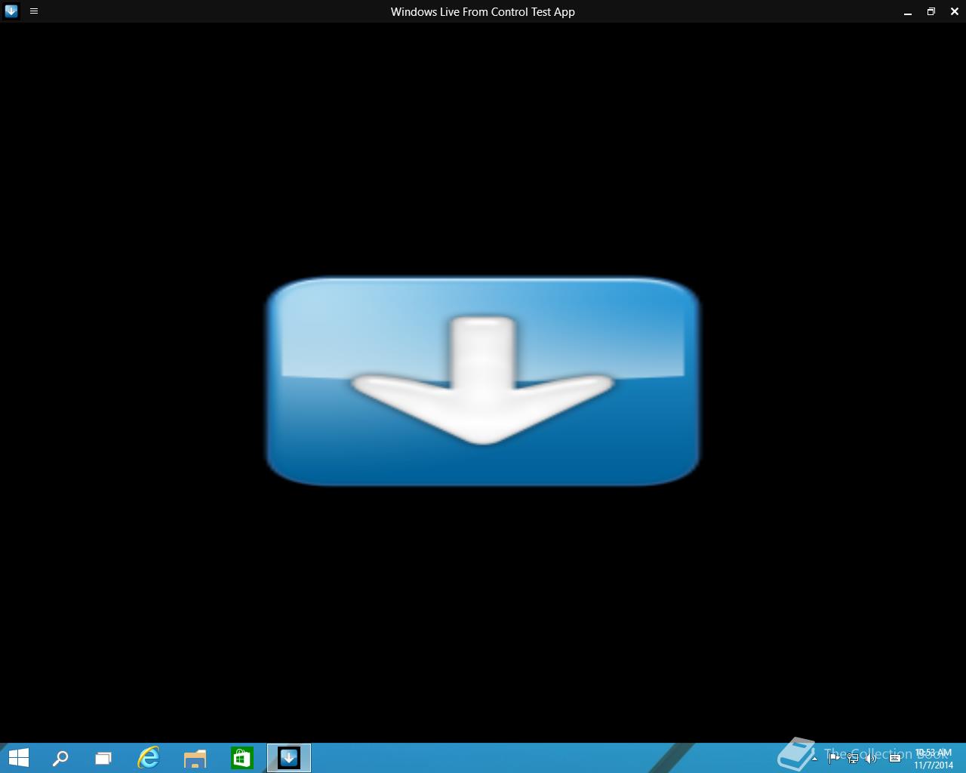The width and height of the screenshot is (966, 773).
Task: Open the hamburger menu in the title bar
Action: point(34,11)
